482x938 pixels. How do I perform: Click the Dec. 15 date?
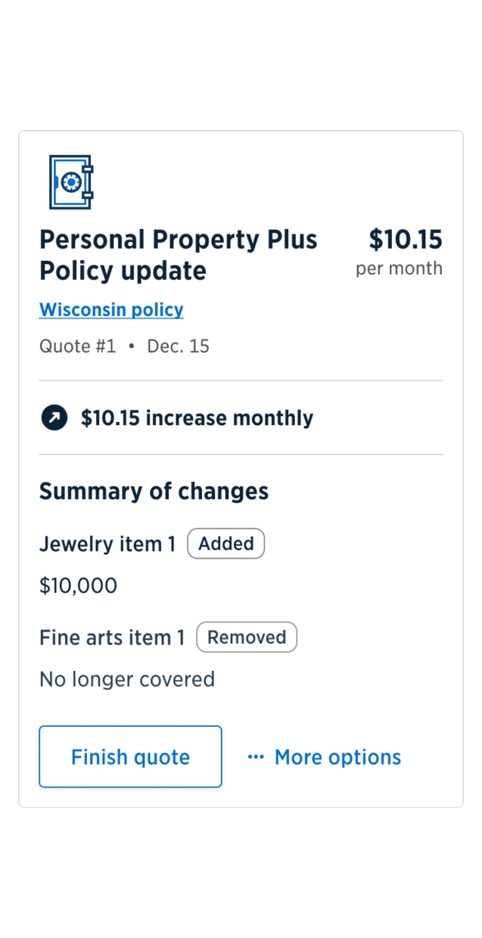[x=178, y=346]
